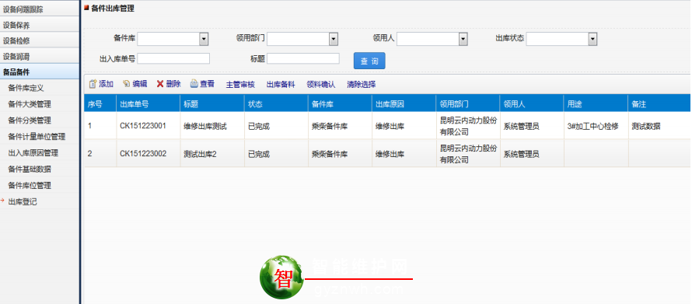Viewport: 692px width, 304px height.
Task: Click the title cell 测试出库2
Action: [200, 154]
